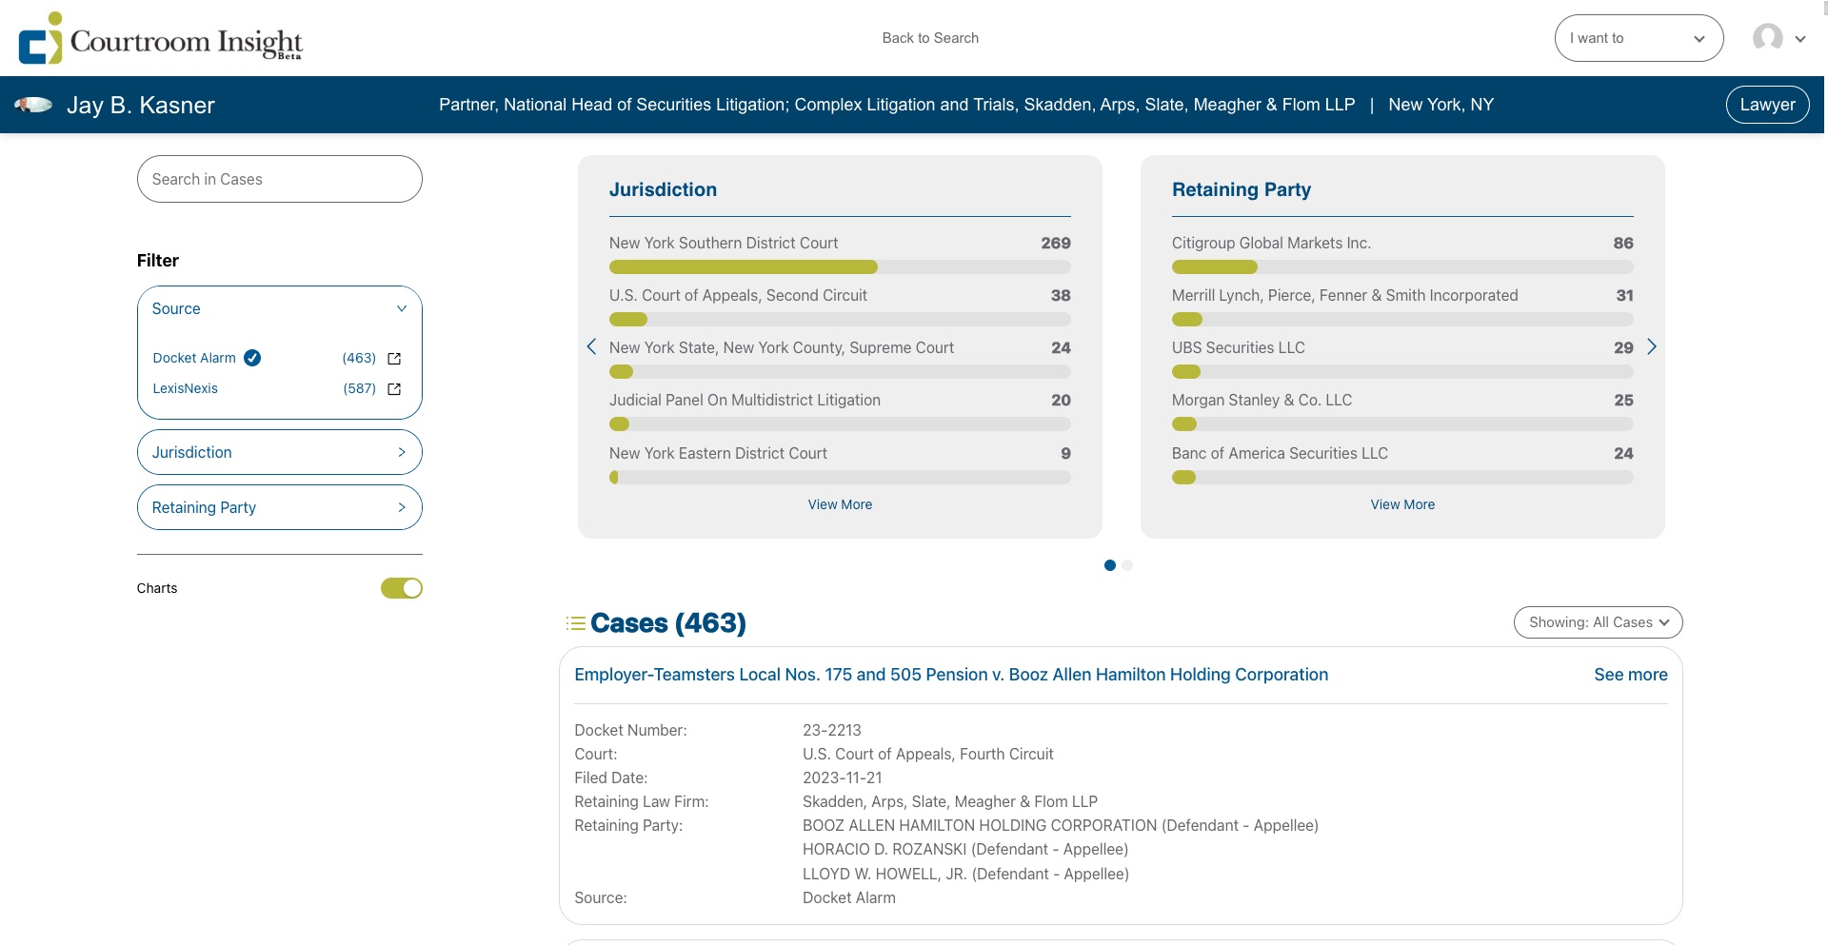Click New York State, New York County, Supreme Court
The height and width of the screenshot is (945, 1828).
781,348
